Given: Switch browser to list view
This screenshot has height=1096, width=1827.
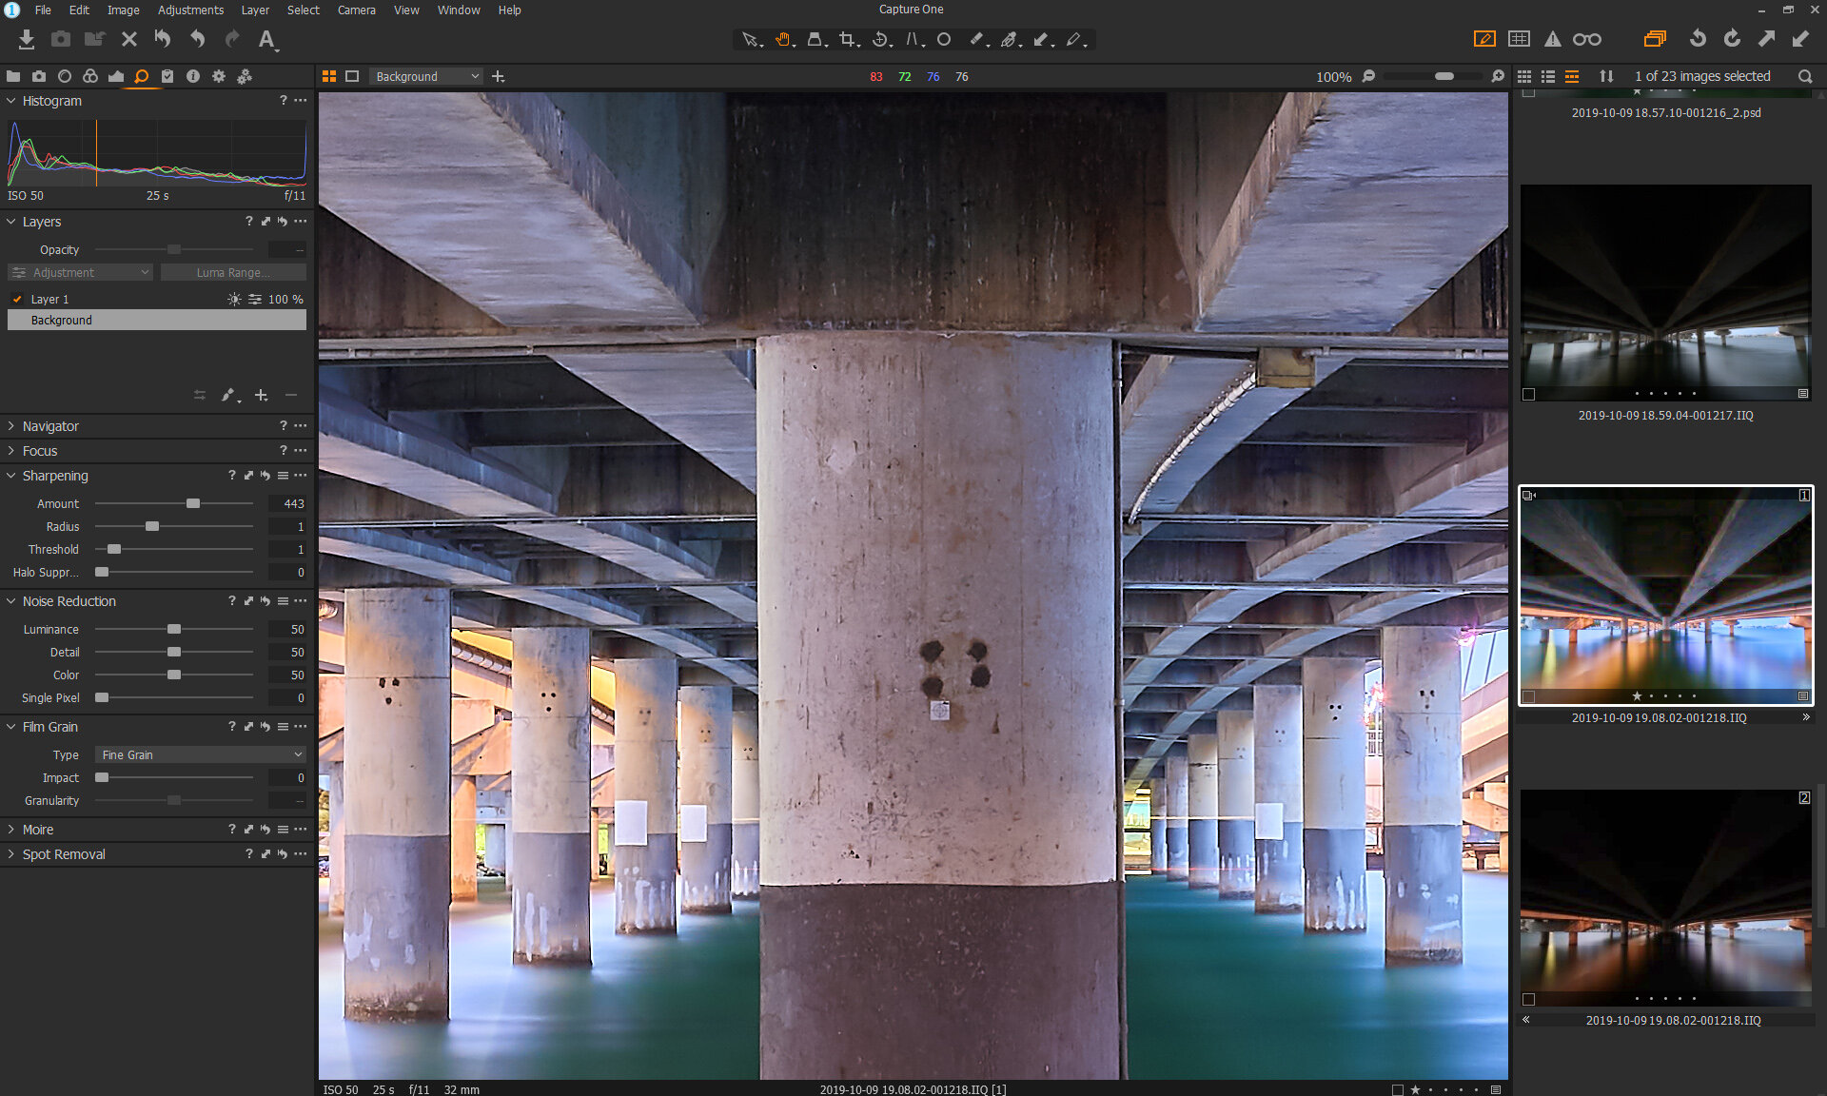Looking at the screenshot, I should point(1548,76).
